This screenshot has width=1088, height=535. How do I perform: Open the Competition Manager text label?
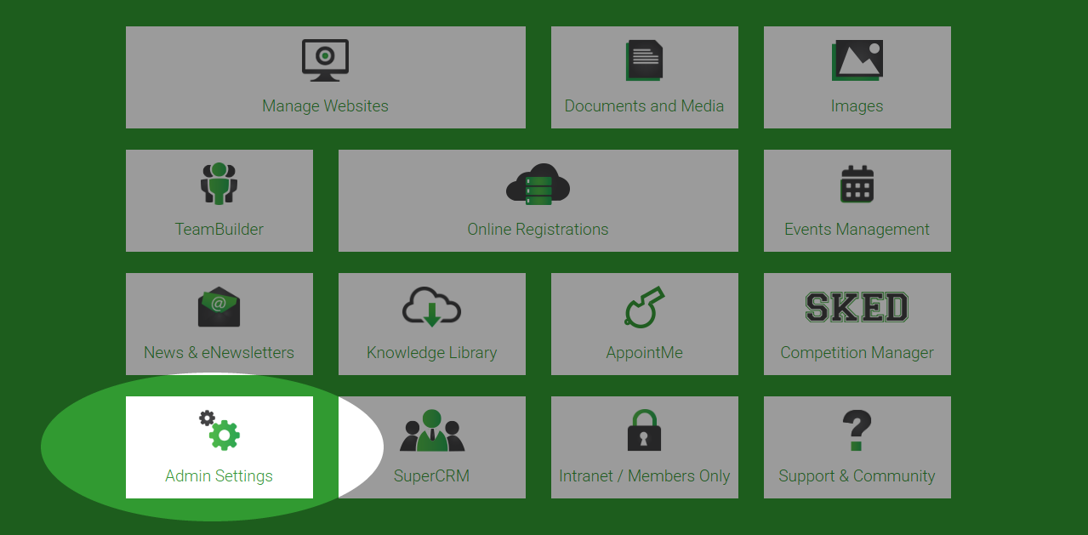[x=857, y=353]
